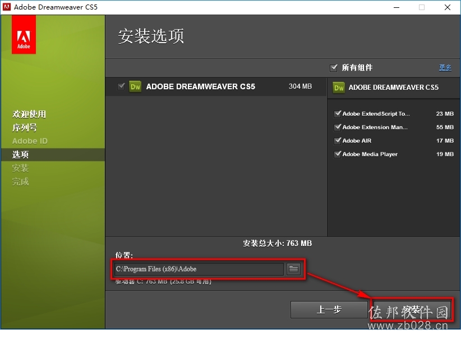Screen dimensions: 461x342
Task: Uncheck Adobe Media Player component
Action: point(338,154)
